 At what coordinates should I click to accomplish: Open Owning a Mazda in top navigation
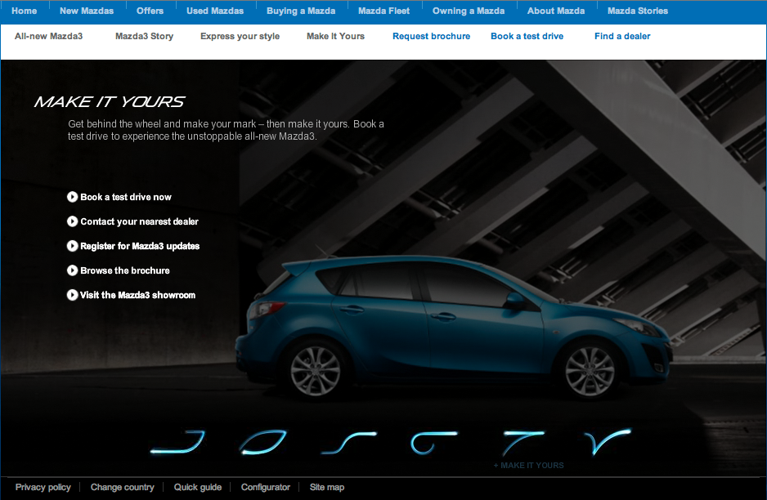(468, 11)
